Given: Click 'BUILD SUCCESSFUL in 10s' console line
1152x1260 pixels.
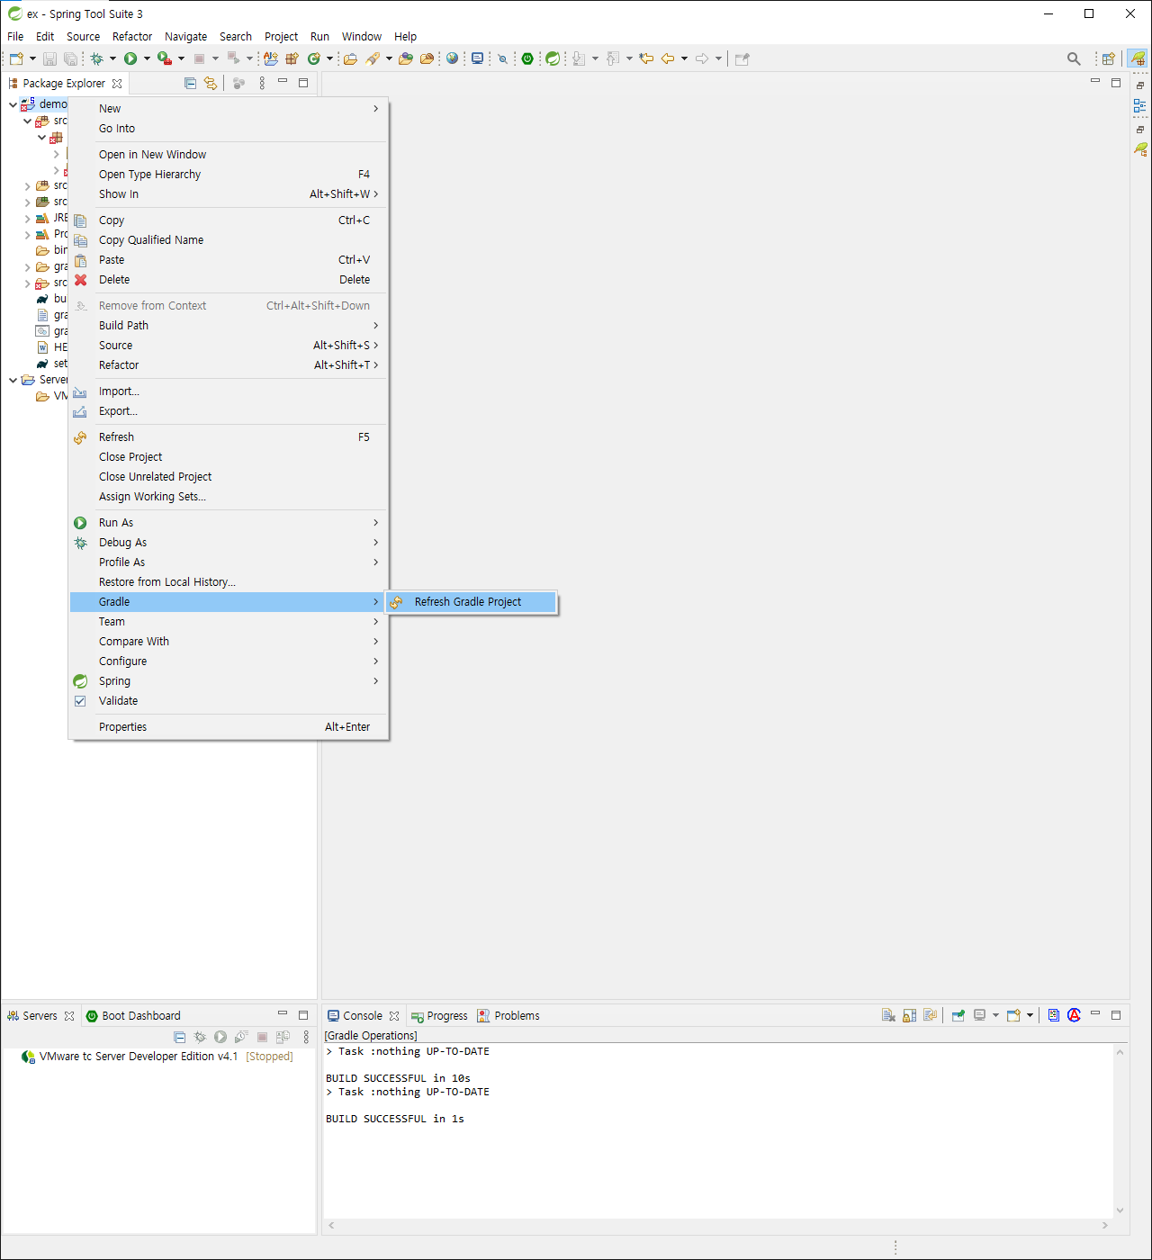Looking at the screenshot, I should pyautogui.click(x=398, y=1078).
